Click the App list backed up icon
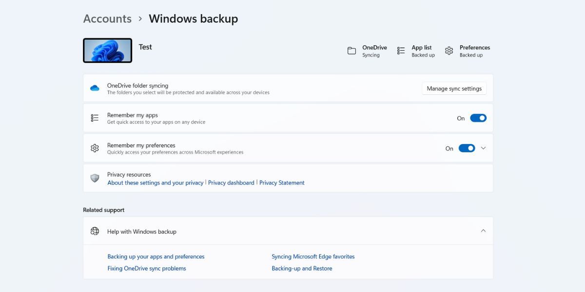The image size is (585, 292). click(x=401, y=50)
